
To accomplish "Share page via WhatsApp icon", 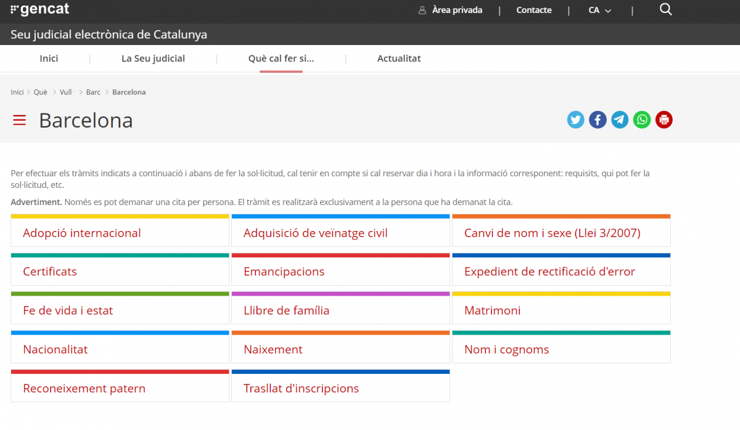I will click(x=642, y=120).
